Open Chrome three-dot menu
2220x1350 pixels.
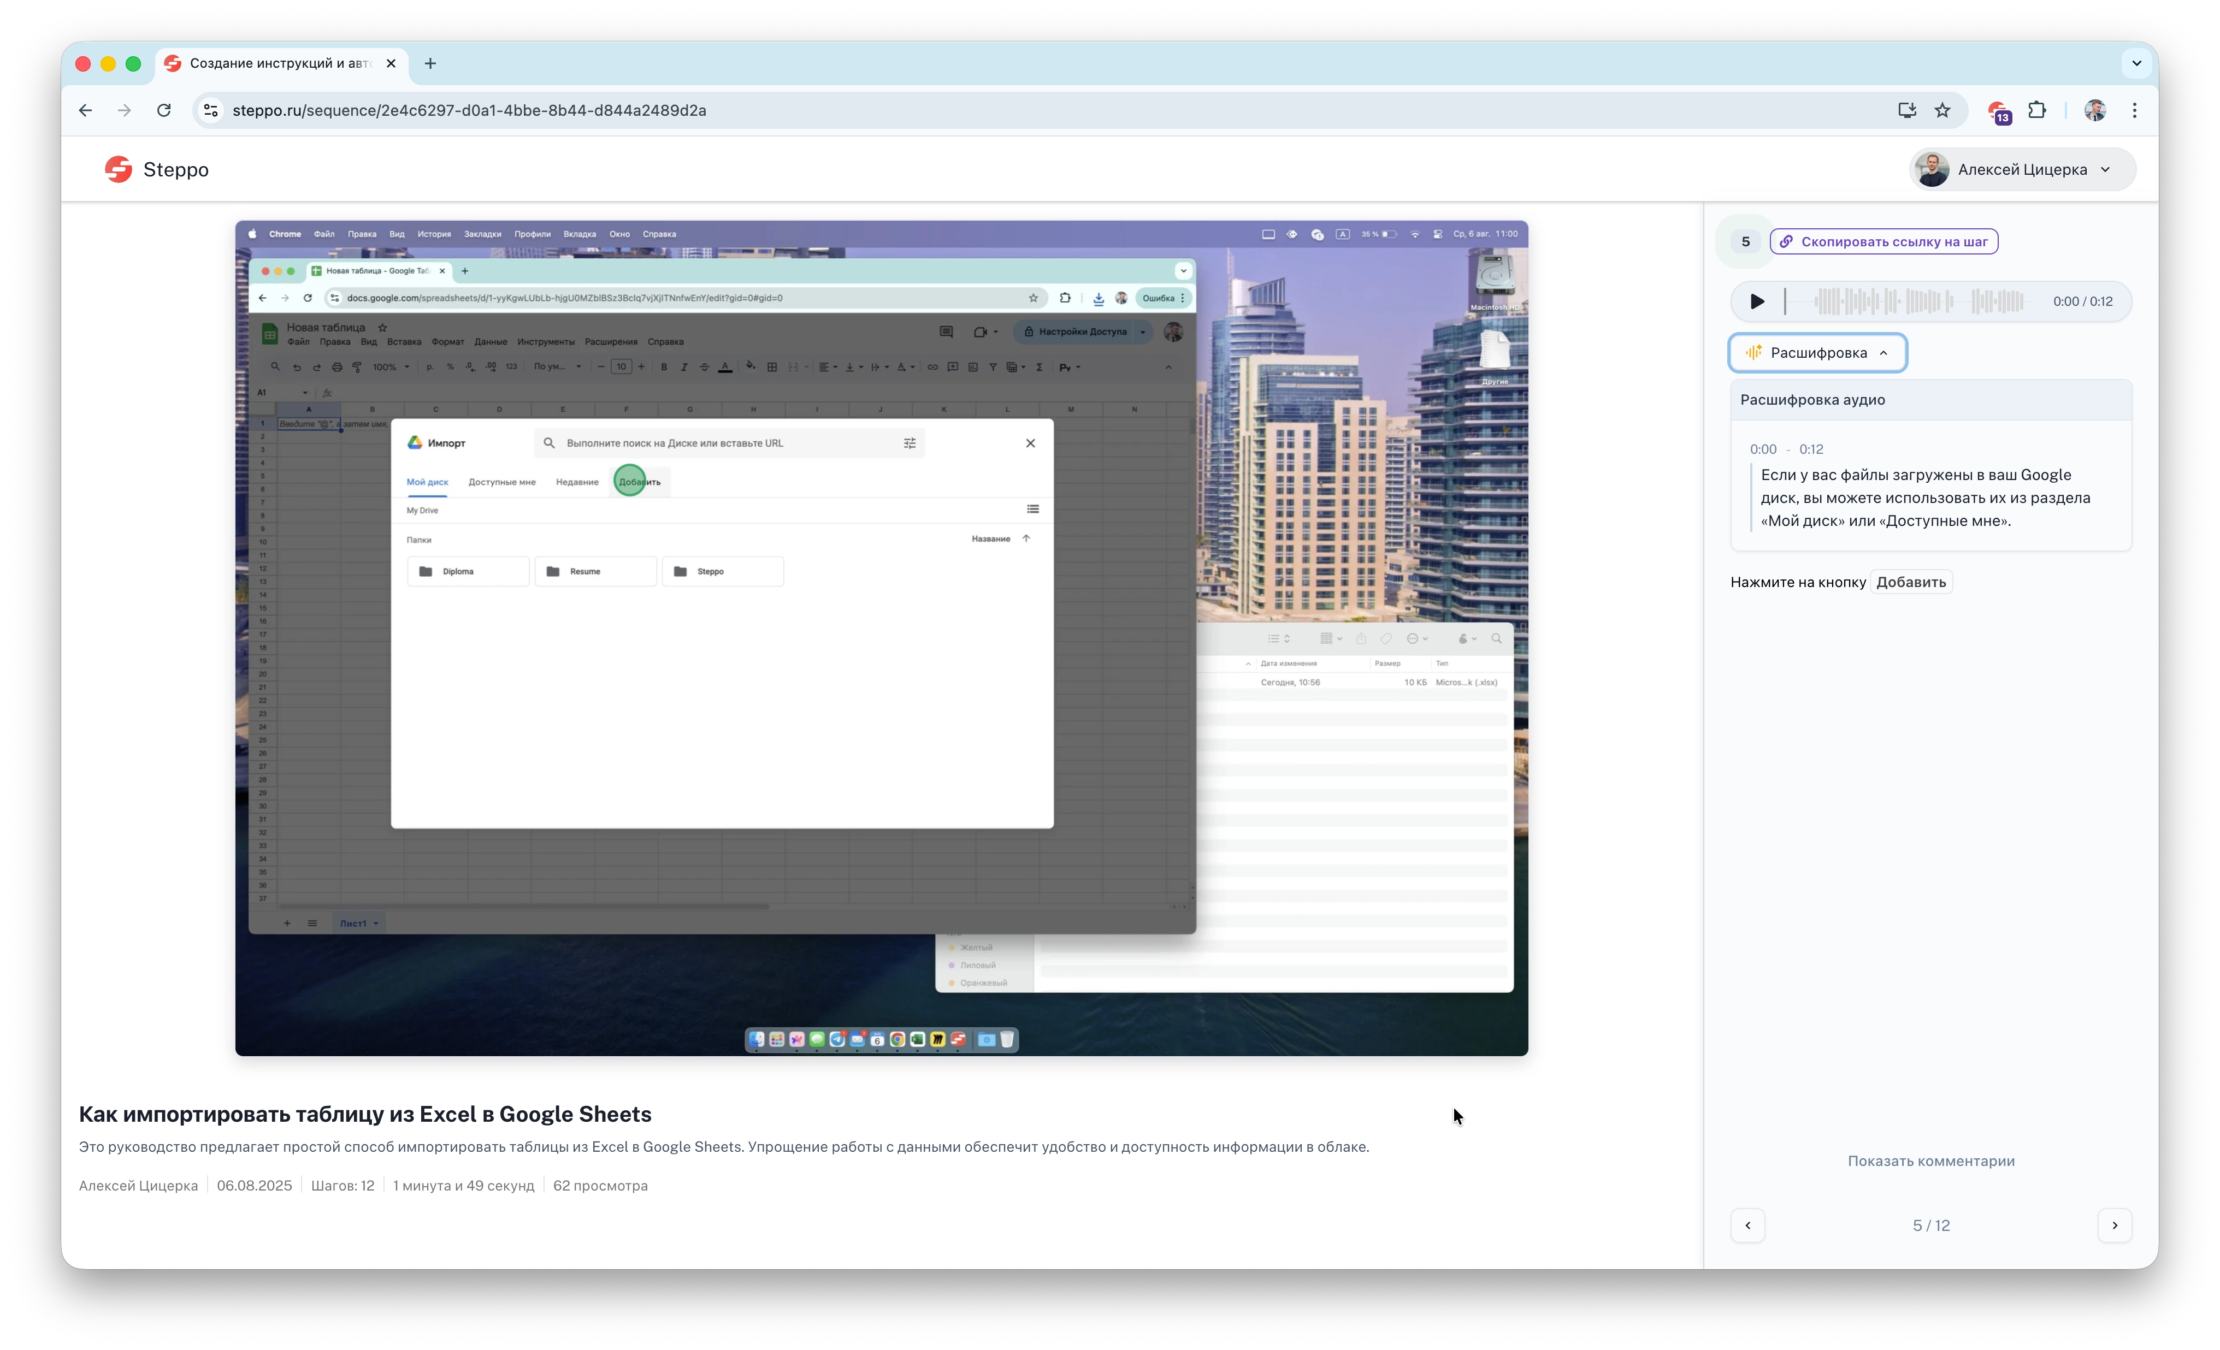pos(2134,110)
